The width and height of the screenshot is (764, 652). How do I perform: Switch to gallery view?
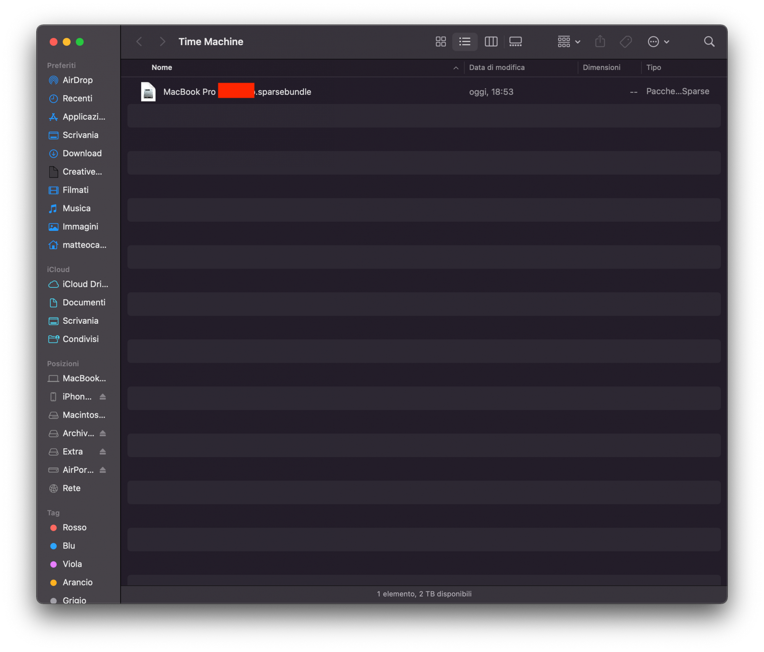(x=515, y=42)
